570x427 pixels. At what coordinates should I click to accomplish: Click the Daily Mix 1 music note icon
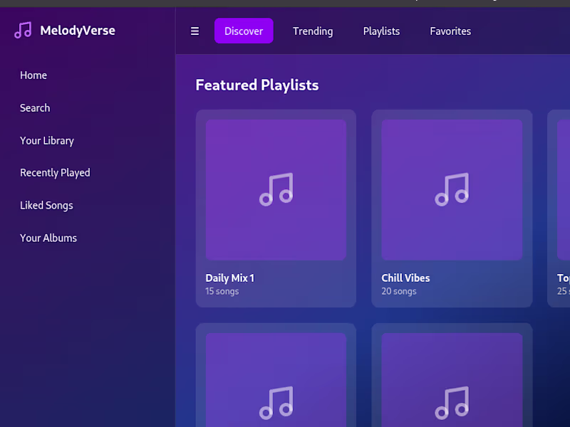click(276, 189)
